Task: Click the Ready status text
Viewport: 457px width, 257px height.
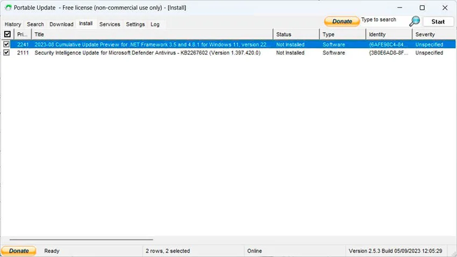Action: (x=52, y=251)
